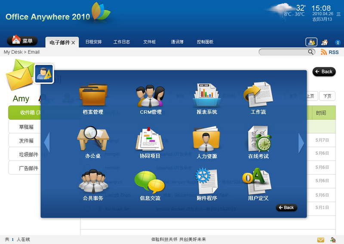Click the Email breadcrumb text
The width and height of the screenshot is (344, 244).
point(34,52)
